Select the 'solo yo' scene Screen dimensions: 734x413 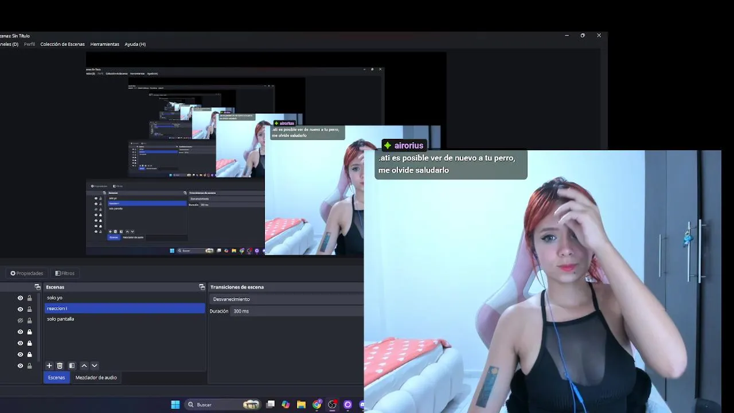[x=125, y=298]
